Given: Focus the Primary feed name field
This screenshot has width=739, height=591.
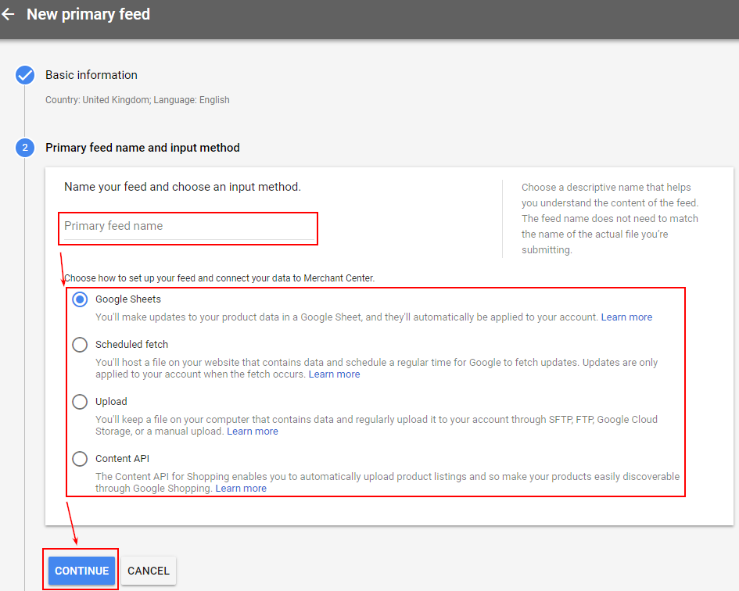Looking at the screenshot, I should [189, 227].
